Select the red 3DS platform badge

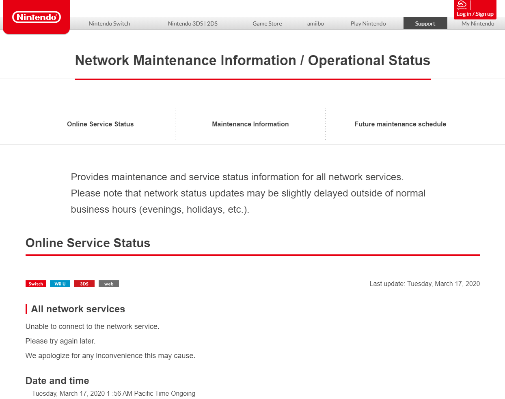click(x=84, y=284)
